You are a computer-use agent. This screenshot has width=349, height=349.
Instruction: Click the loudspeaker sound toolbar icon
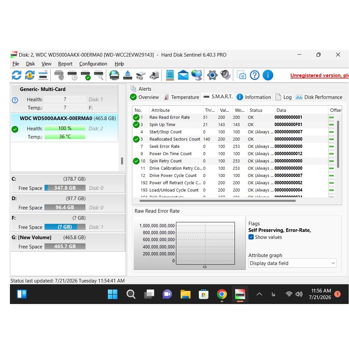tap(225, 75)
